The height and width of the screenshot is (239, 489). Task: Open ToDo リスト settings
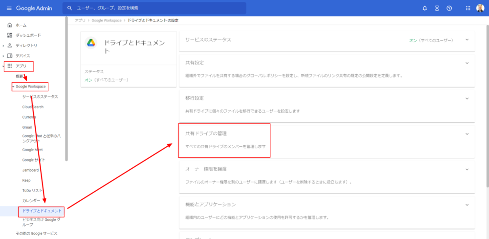pyautogui.click(x=32, y=191)
